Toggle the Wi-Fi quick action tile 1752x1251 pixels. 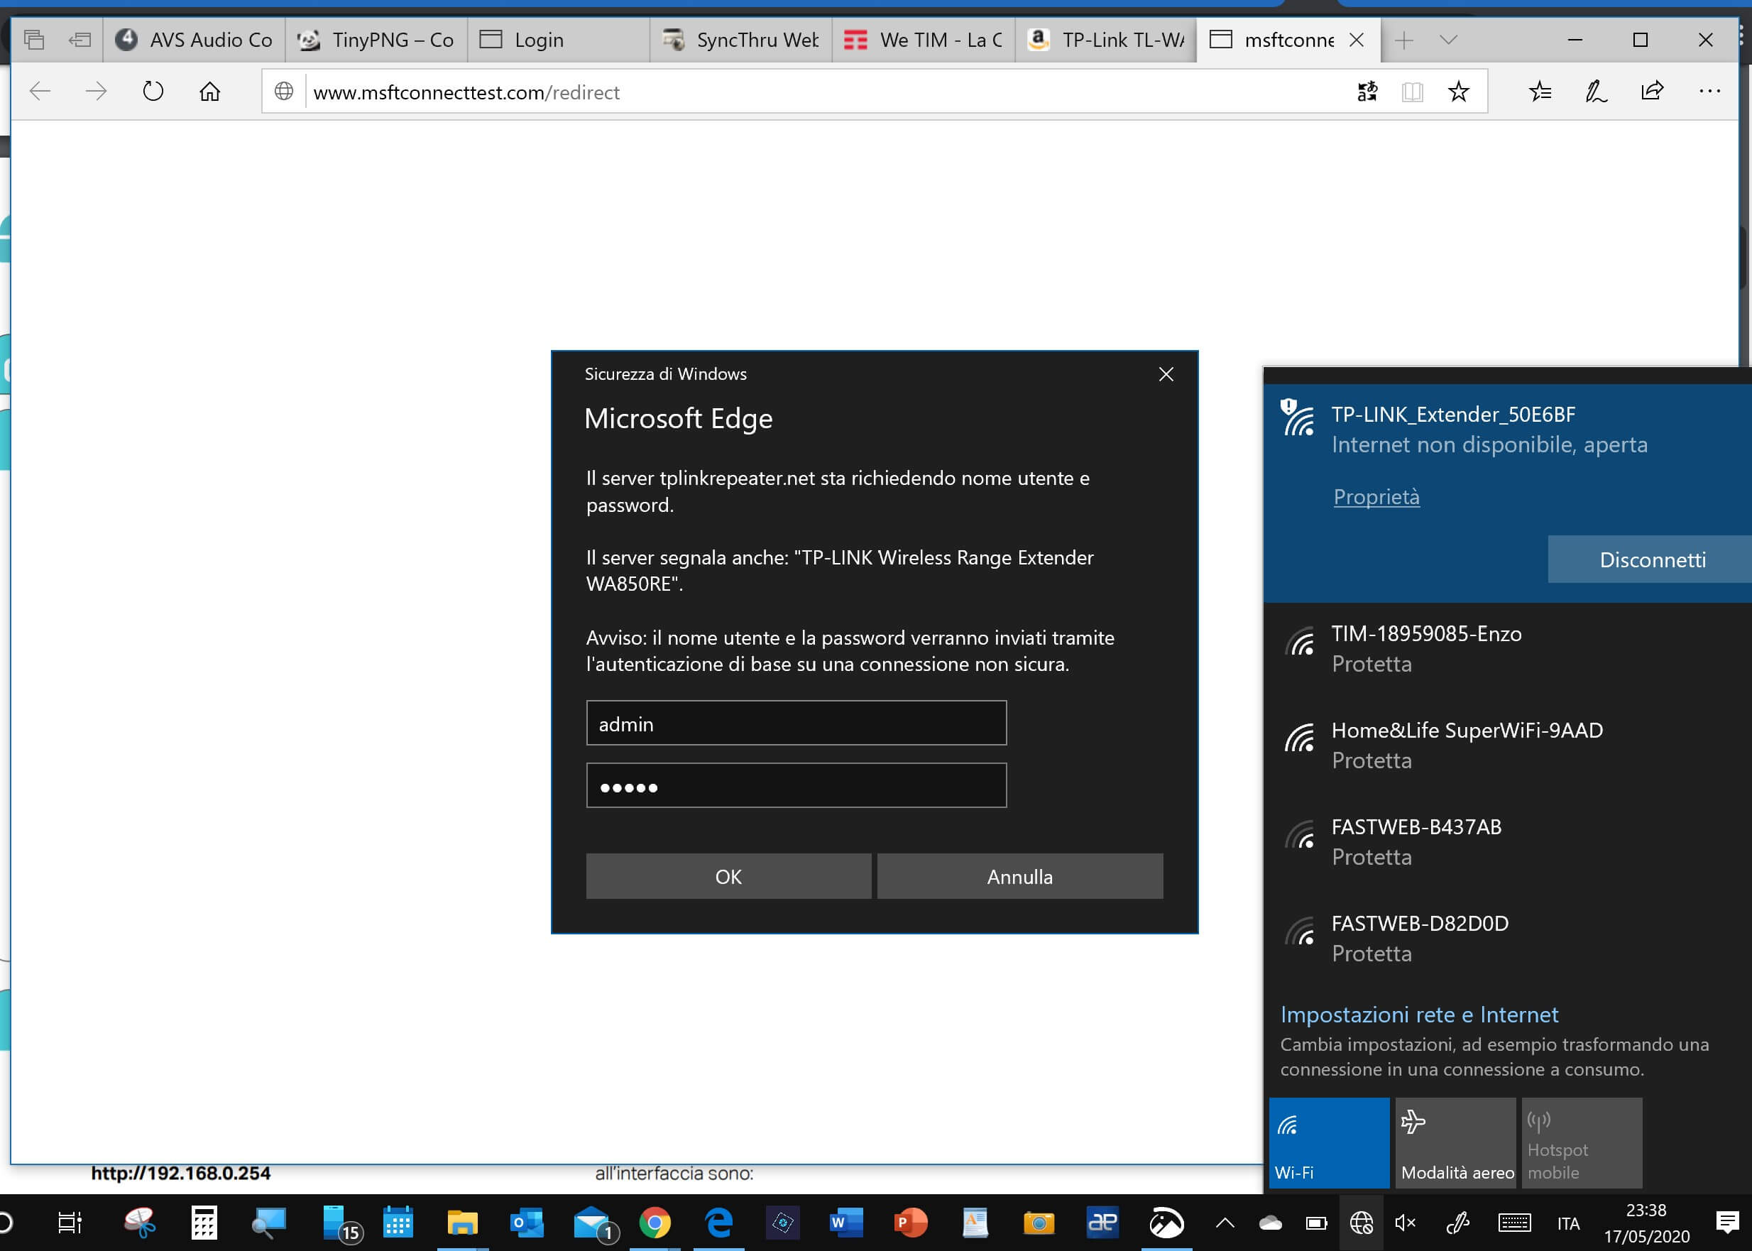tap(1328, 1142)
